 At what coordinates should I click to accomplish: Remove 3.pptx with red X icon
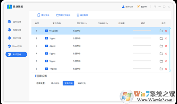click(x=166, y=38)
